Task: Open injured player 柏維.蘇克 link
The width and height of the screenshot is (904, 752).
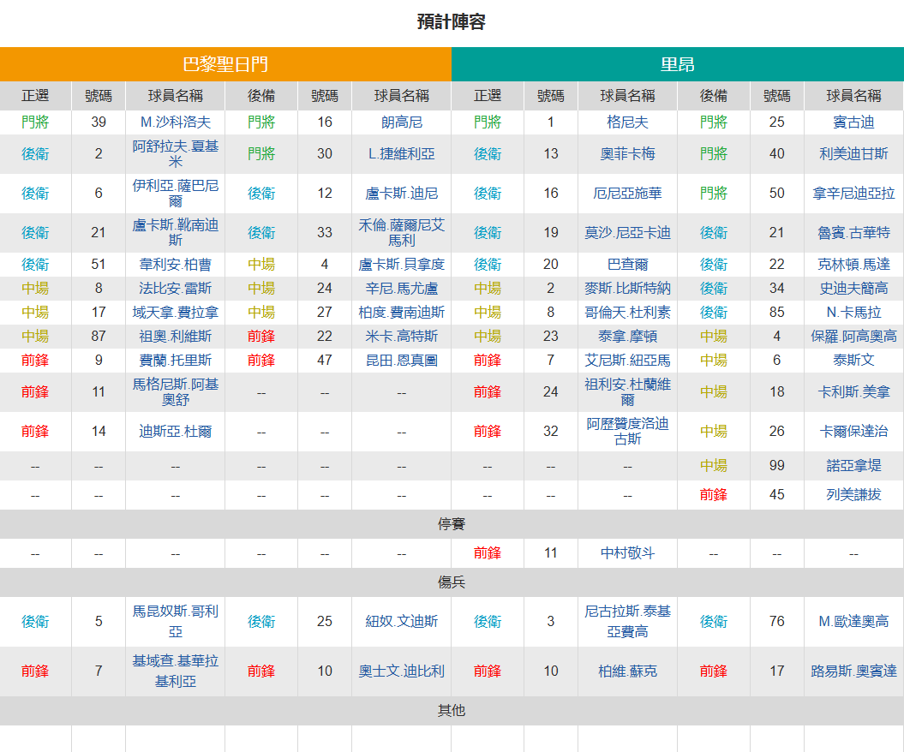Action: (x=627, y=671)
